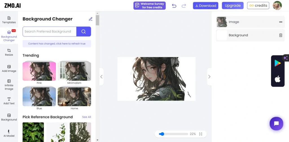The height and width of the screenshot is (142, 289).
Task: Open the user profile avatar
Action: [x=277, y=6]
